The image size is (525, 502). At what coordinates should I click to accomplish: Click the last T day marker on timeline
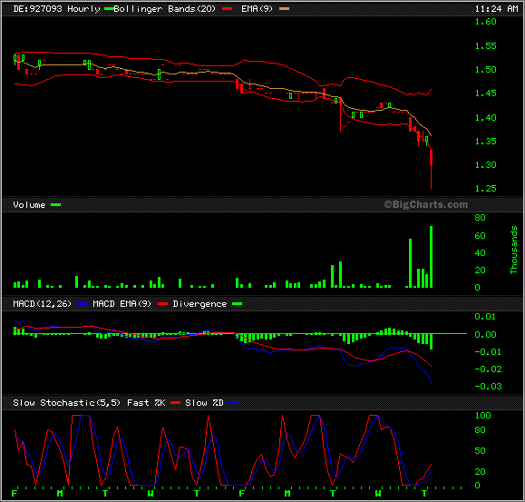[x=424, y=493]
